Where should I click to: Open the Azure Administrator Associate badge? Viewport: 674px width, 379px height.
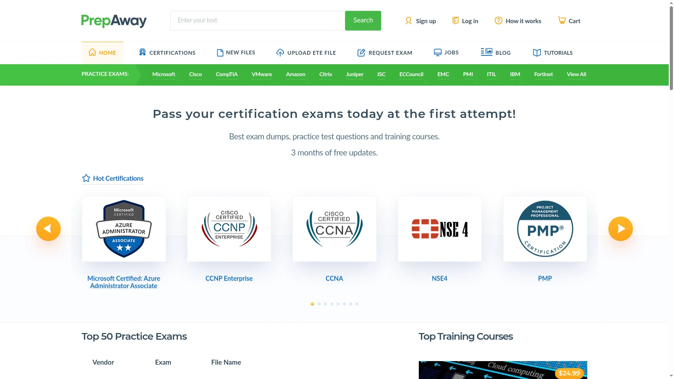click(124, 229)
